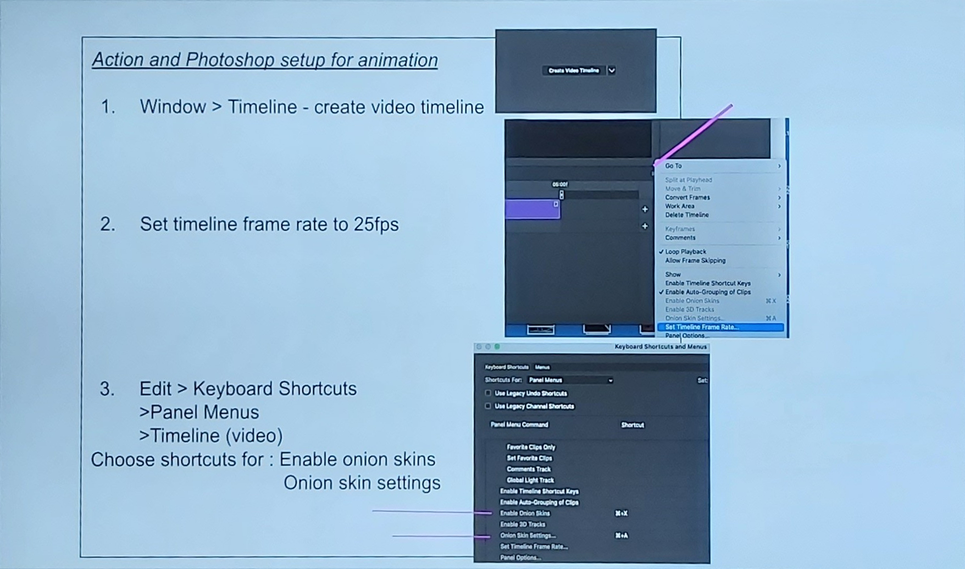Switch to the Menus tab
This screenshot has height=569, width=965.
542,367
